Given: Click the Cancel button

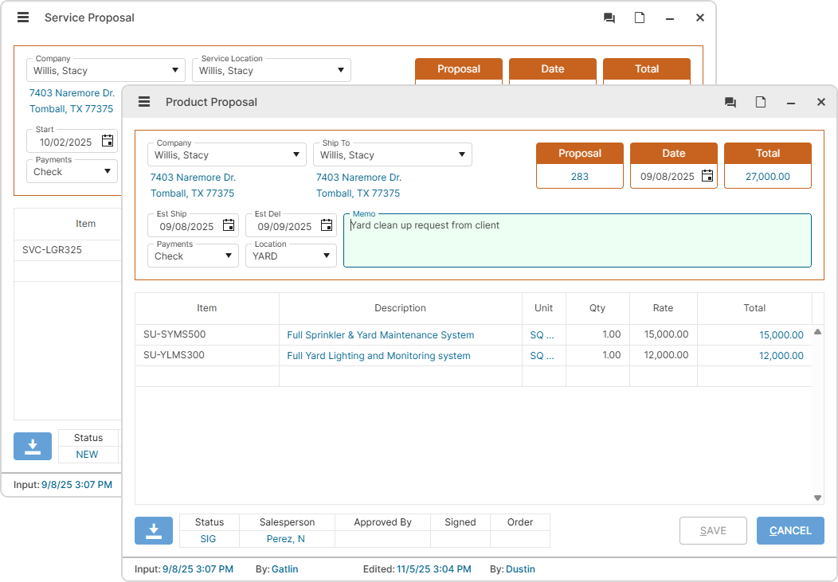Looking at the screenshot, I should pos(790,531).
